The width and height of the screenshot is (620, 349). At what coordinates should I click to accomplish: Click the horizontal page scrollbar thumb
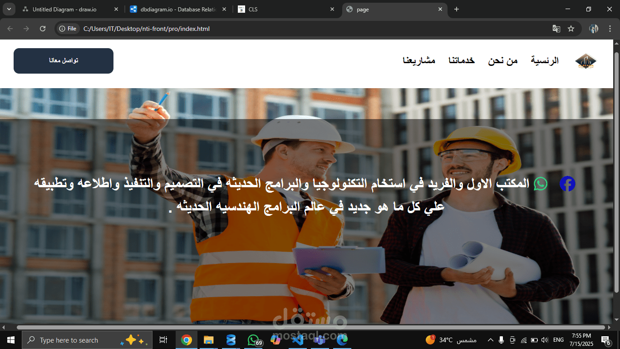click(x=311, y=327)
